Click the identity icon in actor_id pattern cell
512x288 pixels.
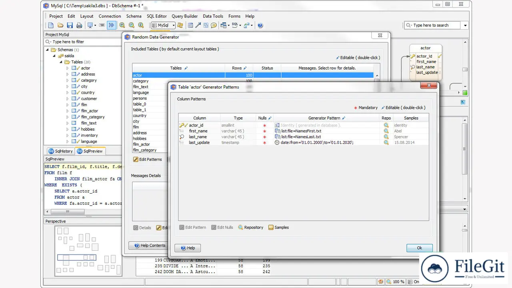(x=277, y=125)
